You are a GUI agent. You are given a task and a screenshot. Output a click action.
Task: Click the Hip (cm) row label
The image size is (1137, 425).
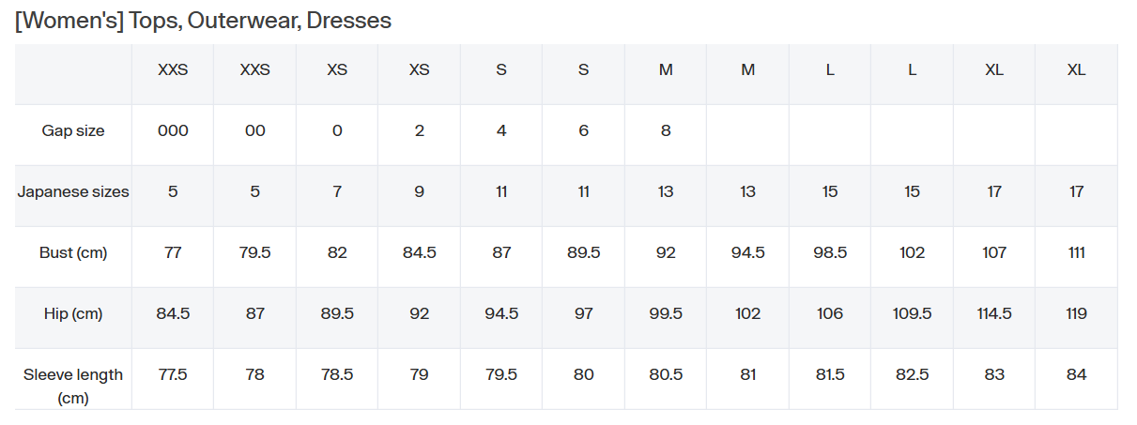click(x=73, y=314)
